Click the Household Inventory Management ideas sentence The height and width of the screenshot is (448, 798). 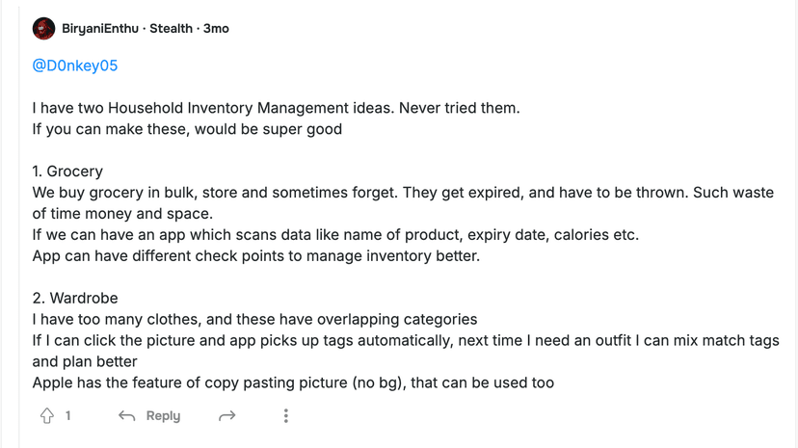point(276,108)
